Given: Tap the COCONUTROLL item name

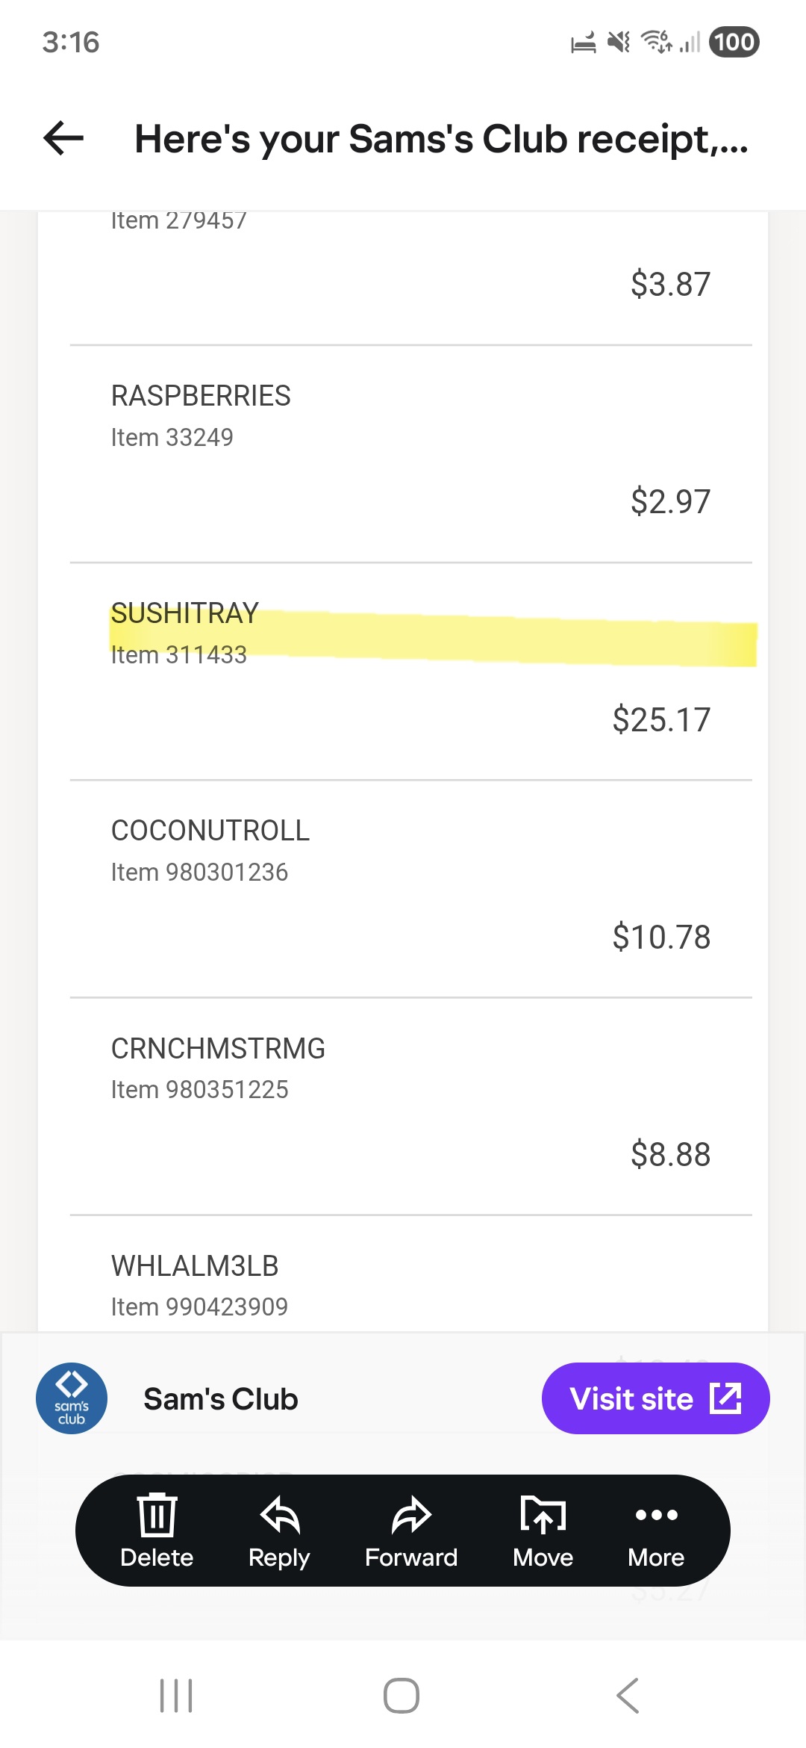Looking at the screenshot, I should pyautogui.click(x=210, y=831).
